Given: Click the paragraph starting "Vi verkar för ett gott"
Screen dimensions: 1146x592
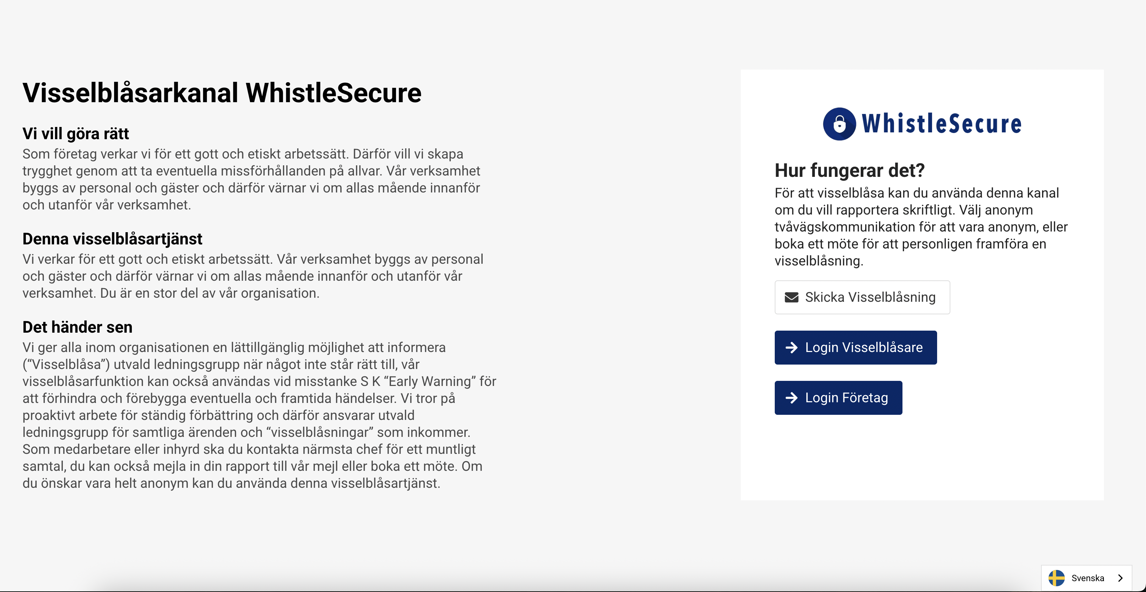Looking at the screenshot, I should pyautogui.click(x=253, y=276).
